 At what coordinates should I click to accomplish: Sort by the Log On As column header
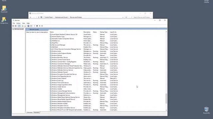113,32
